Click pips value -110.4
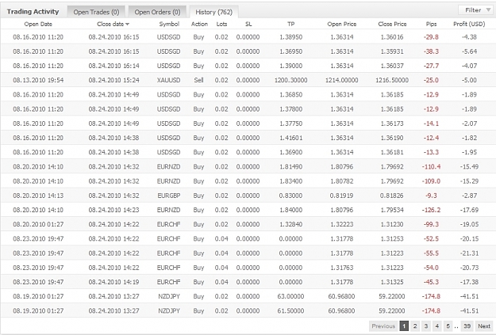Viewport: 496px width, 335px height. (431, 167)
